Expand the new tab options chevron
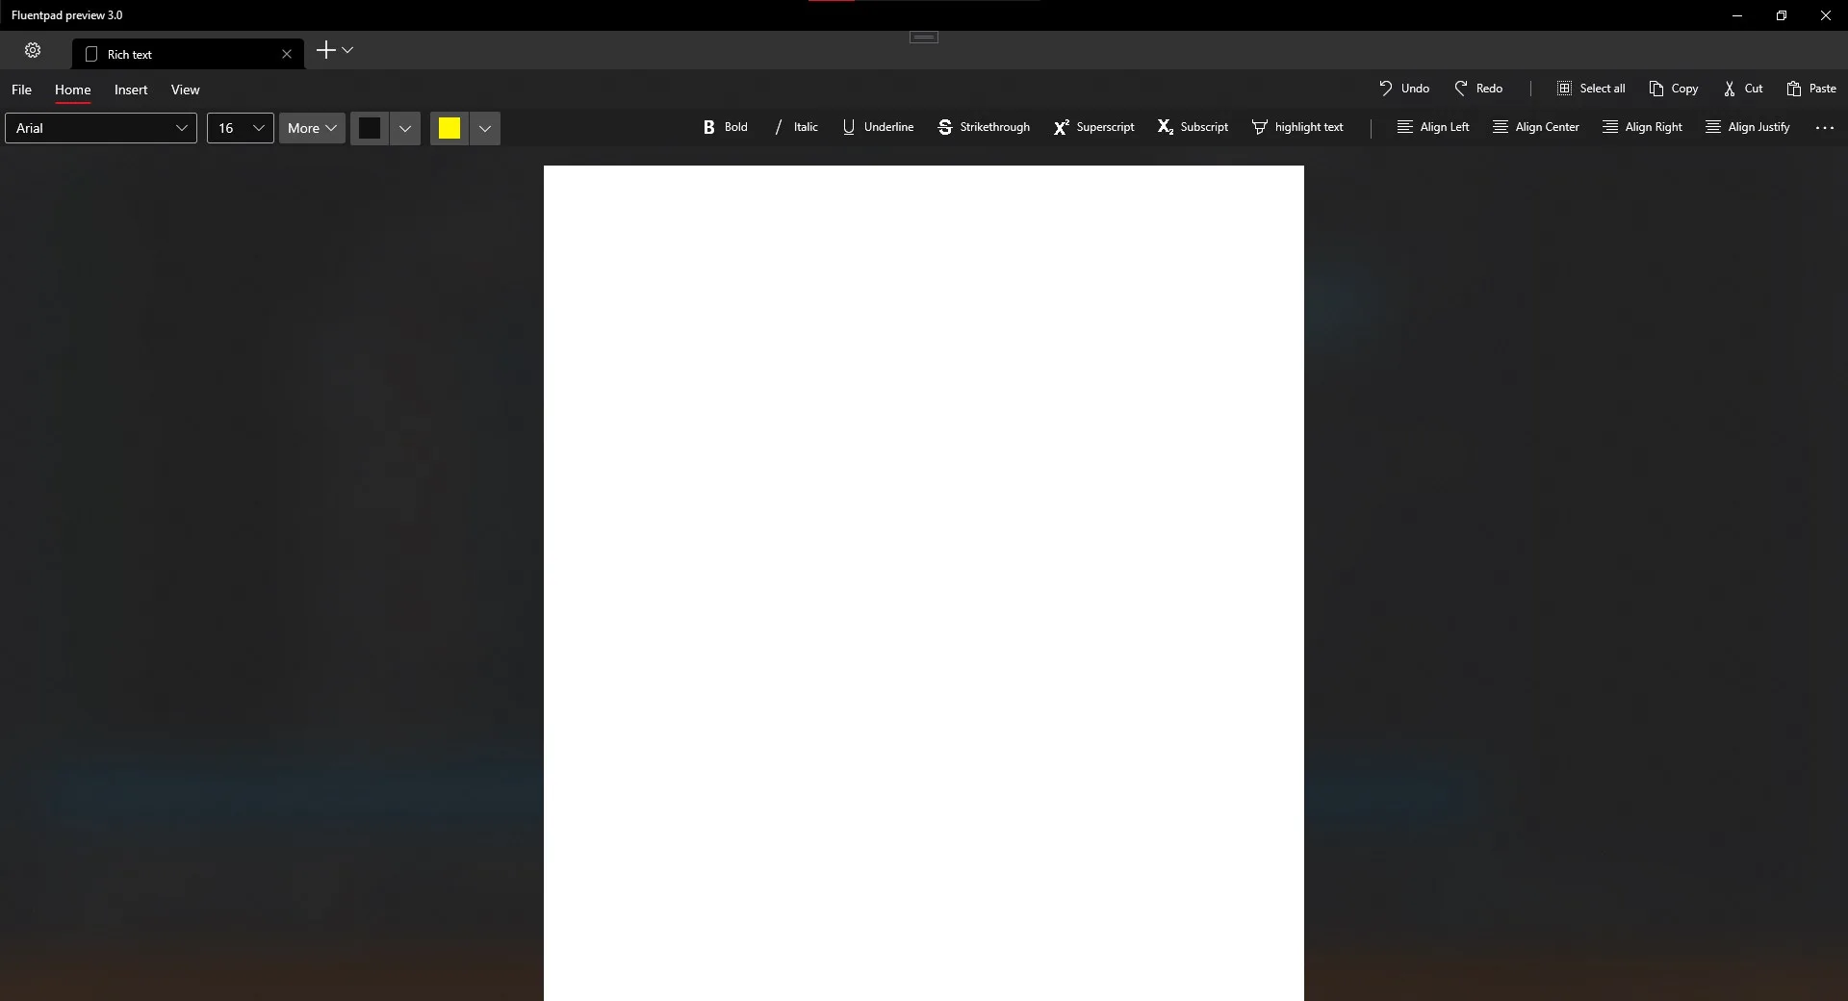This screenshot has width=1848, height=1001. point(348,50)
